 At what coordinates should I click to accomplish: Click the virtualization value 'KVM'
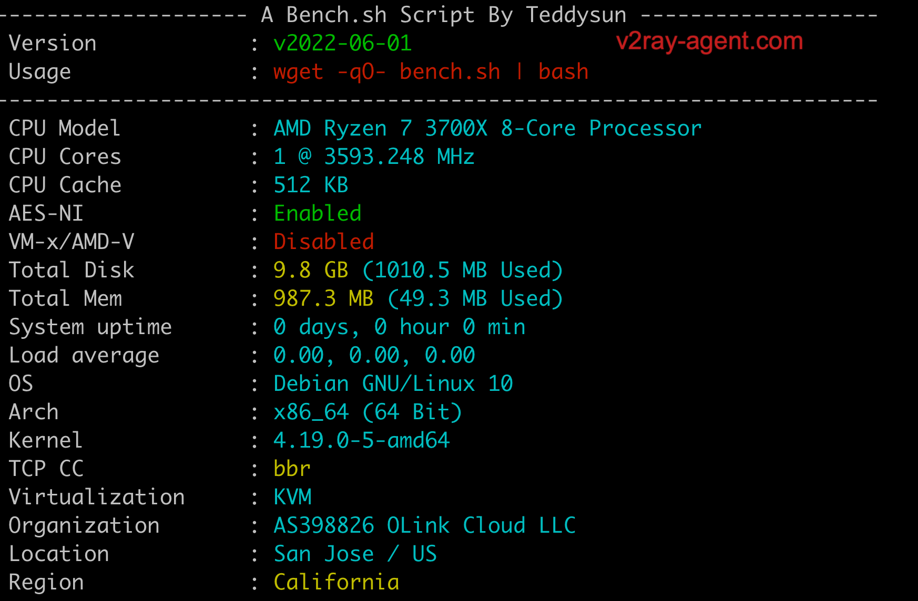292,497
